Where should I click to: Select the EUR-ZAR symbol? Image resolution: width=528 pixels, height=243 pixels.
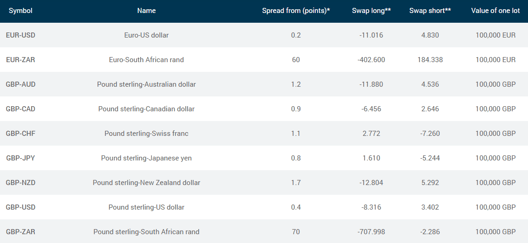coord(20,60)
